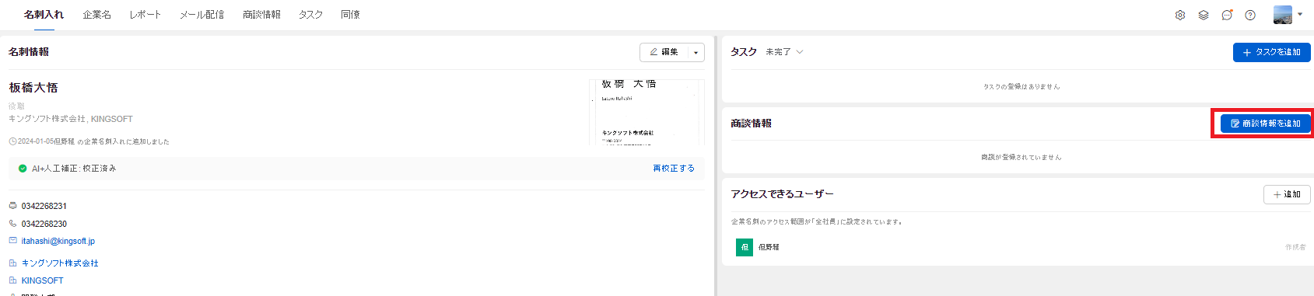The width and height of the screenshot is (1314, 296).
Task: Expand the dropdown arrow next to 編集
Action: point(696,52)
